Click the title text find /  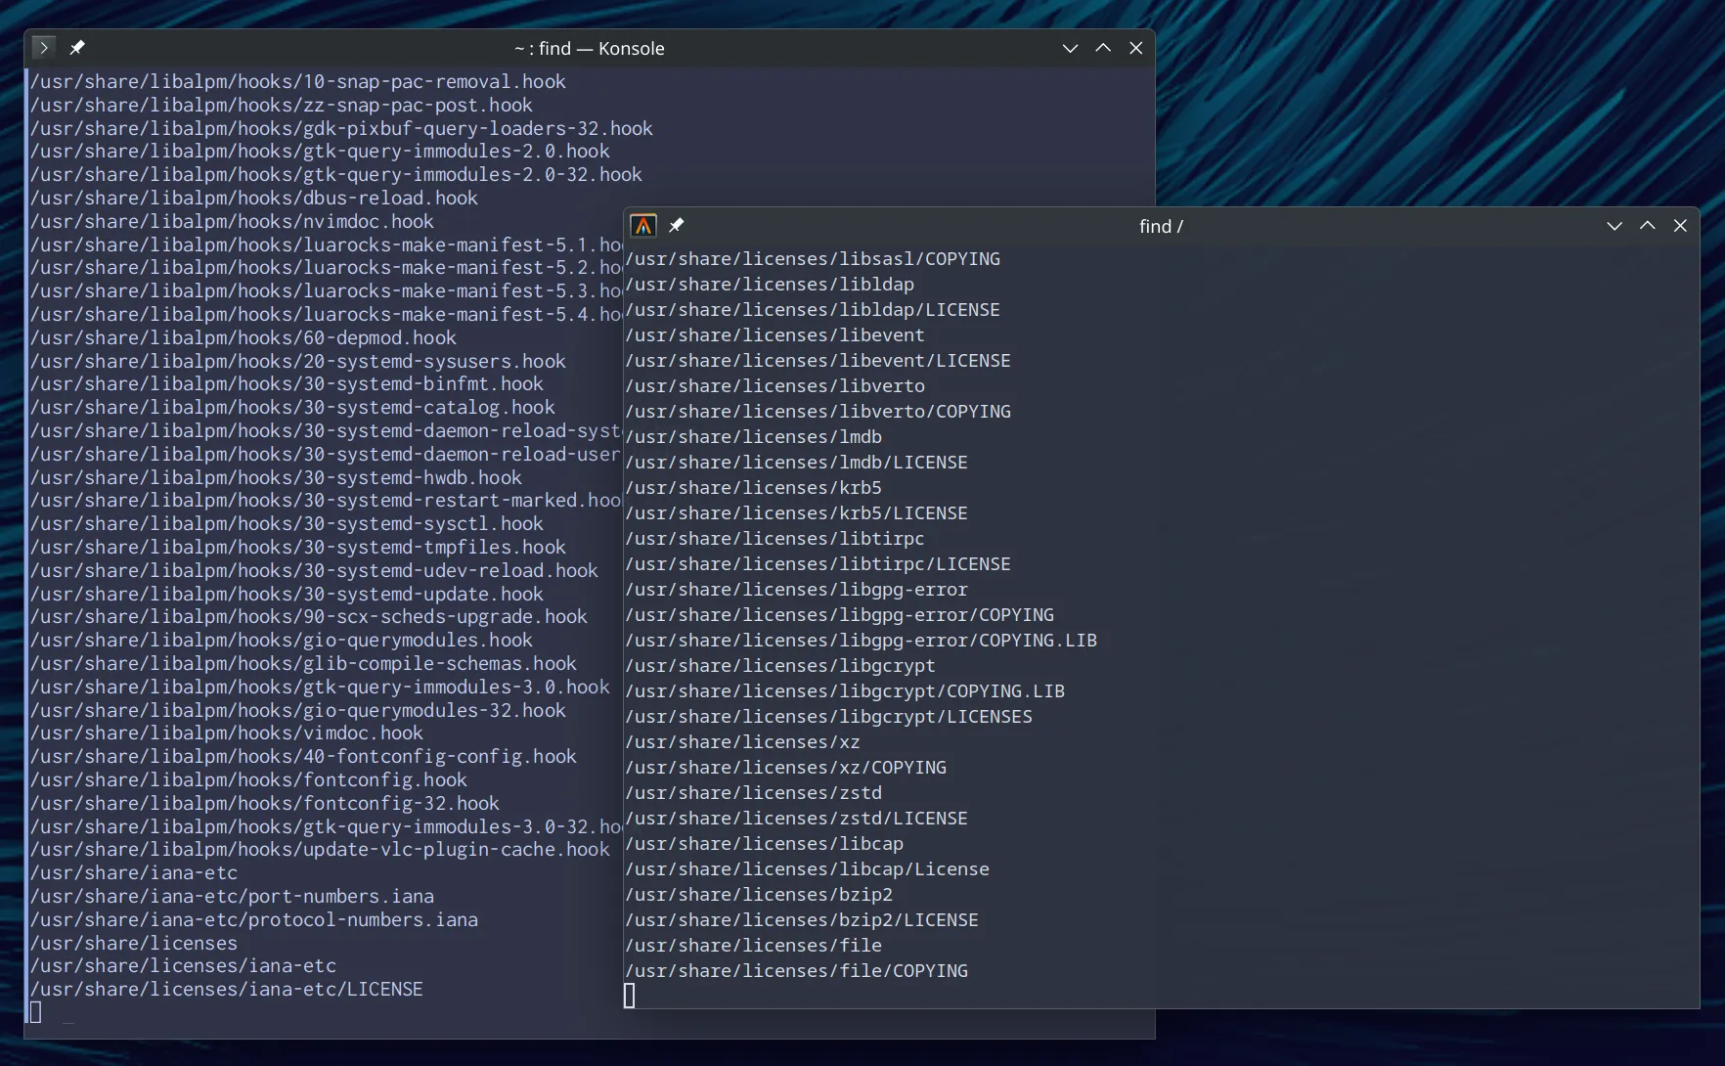[1160, 226]
